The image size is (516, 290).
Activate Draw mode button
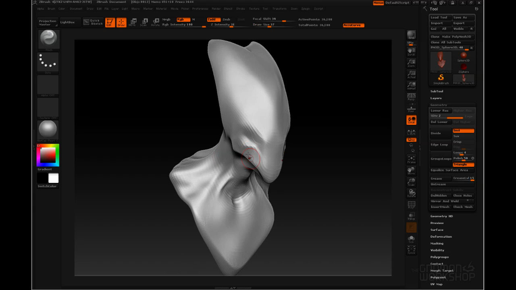click(x=121, y=23)
